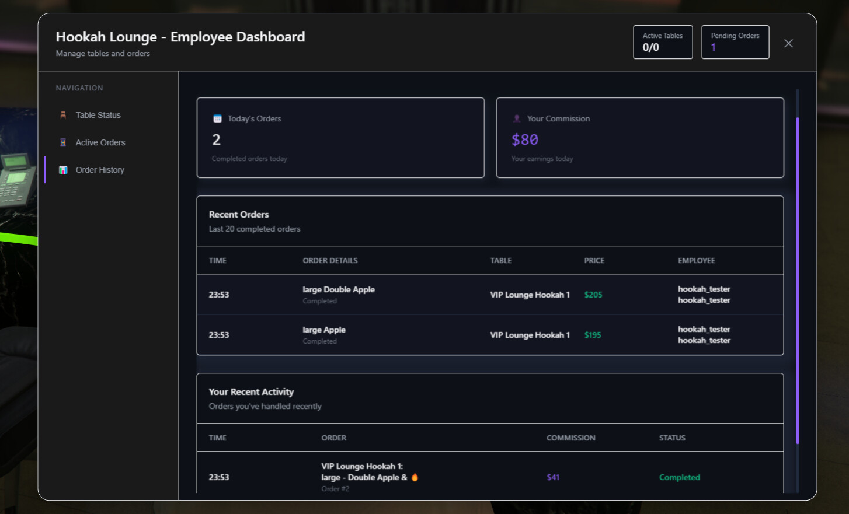This screenshot has height=514, width=849.
Task: Close the Employee Dashboard with the X
Action: click(788, 43)
